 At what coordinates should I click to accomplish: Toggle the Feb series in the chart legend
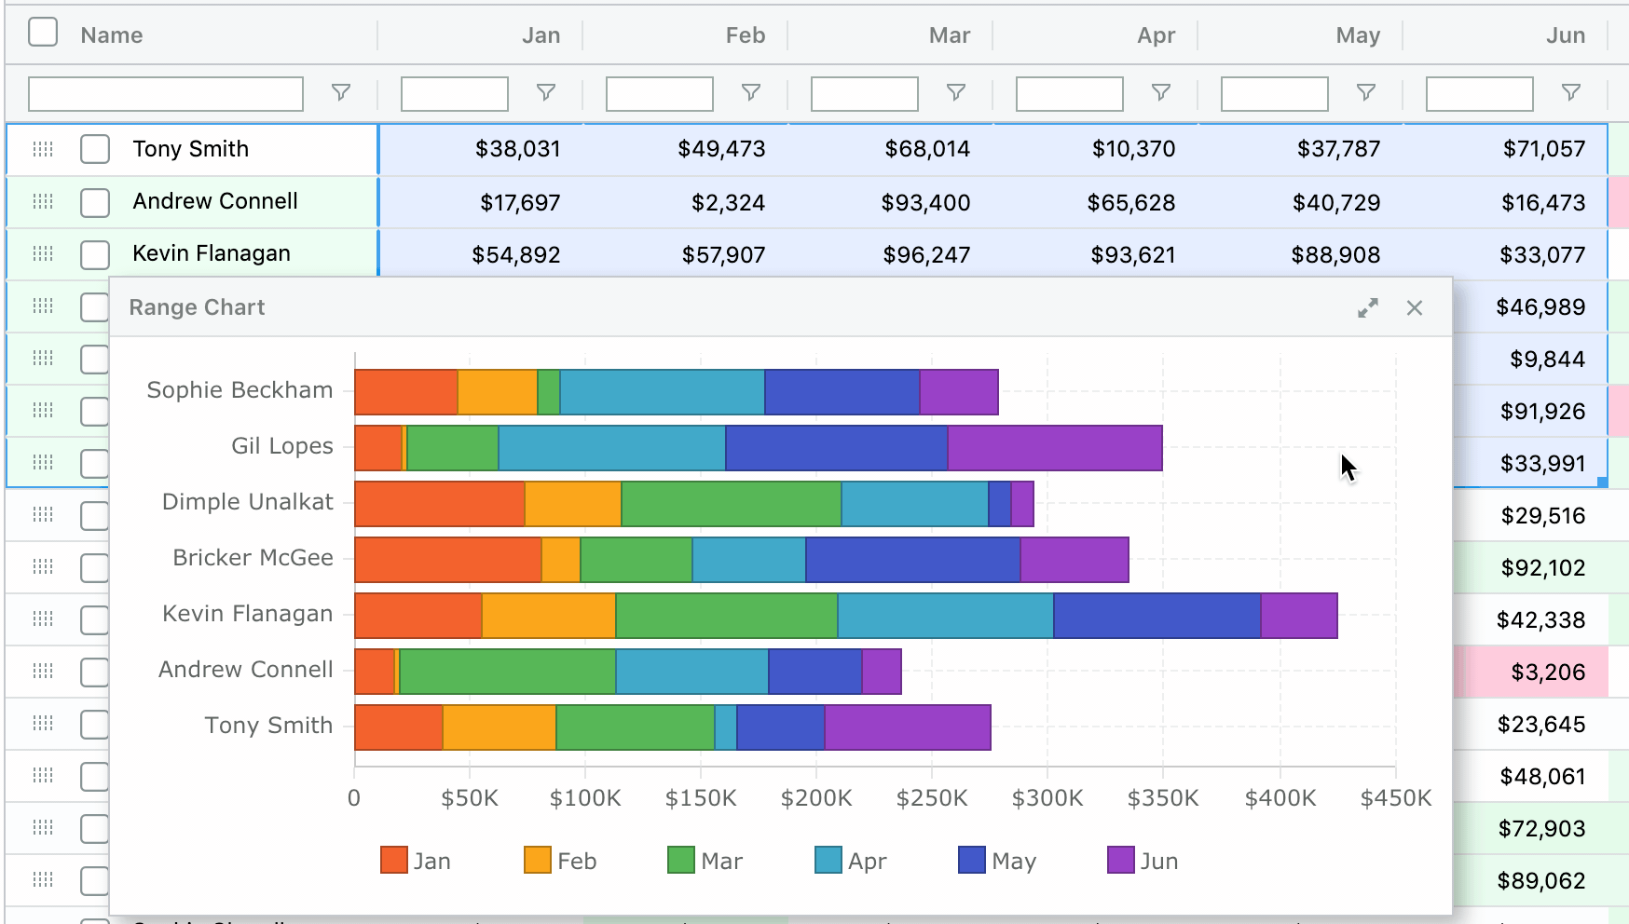pos(560,861)
